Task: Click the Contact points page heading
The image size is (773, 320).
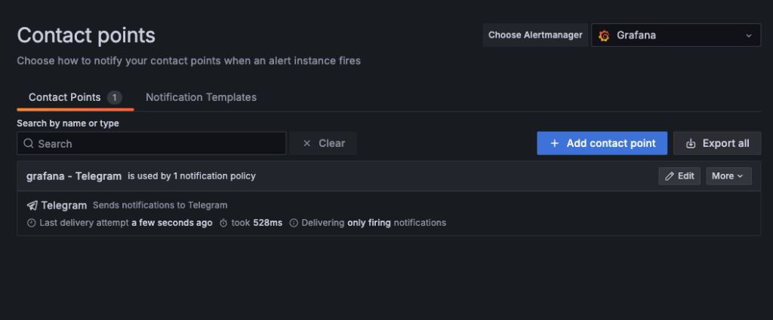Action: 86,35
